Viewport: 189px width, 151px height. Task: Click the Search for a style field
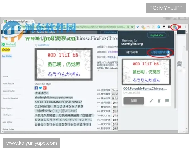pyautogui.click(x=64, y=32)
